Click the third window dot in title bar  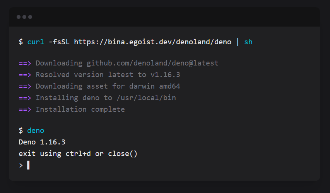point(30,17)
